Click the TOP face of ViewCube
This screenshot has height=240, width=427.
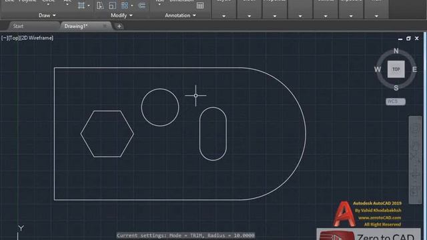[396, 69]
